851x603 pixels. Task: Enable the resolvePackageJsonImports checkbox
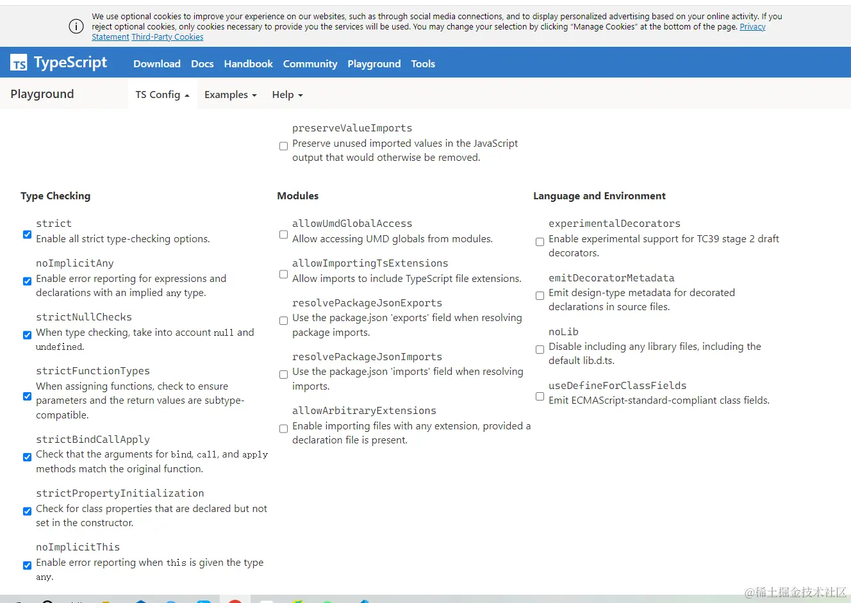tap(283, 374)
